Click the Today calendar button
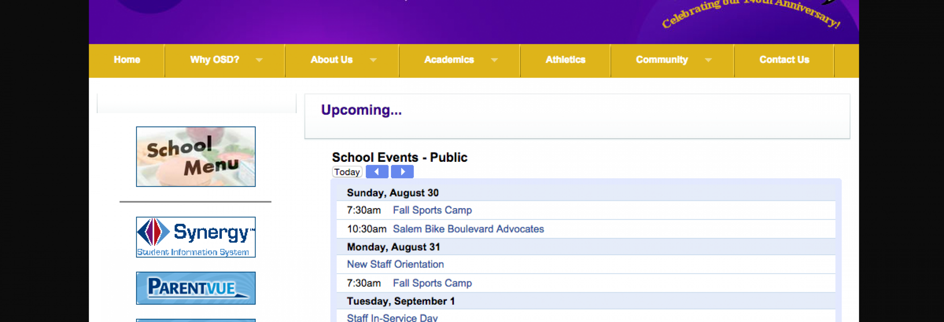The image size is (944, 322). point(347,172)
